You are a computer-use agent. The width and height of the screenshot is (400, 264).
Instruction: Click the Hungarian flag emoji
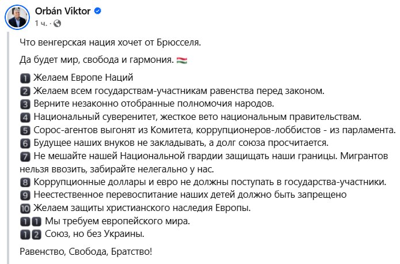click(x=182, y=61)
